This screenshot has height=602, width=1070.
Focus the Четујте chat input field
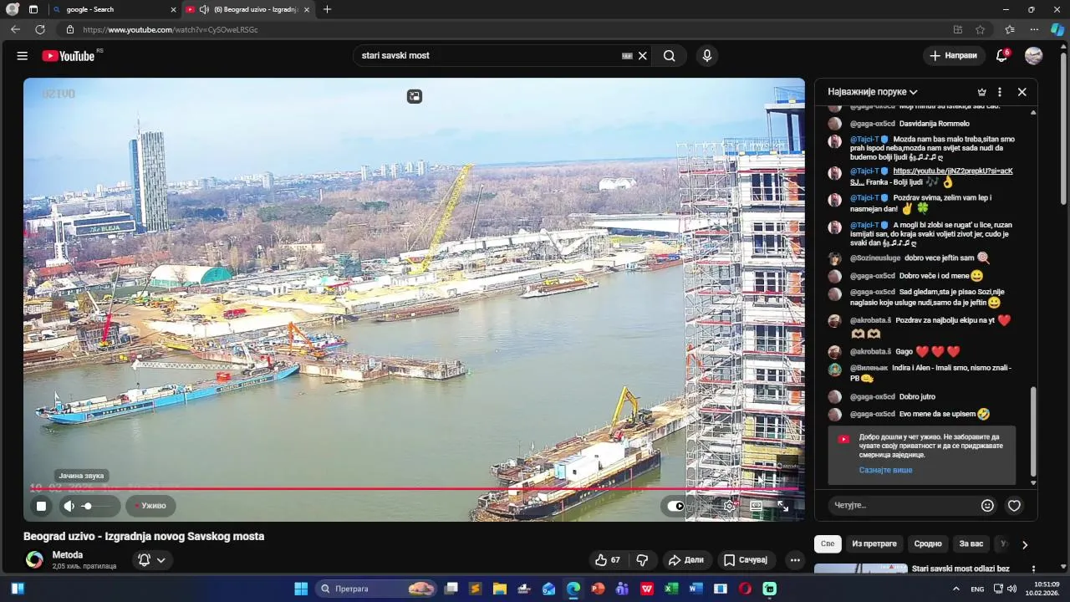(x=903, y=505)
